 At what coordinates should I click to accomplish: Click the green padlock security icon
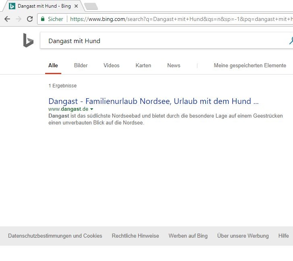tap(43, 19)
